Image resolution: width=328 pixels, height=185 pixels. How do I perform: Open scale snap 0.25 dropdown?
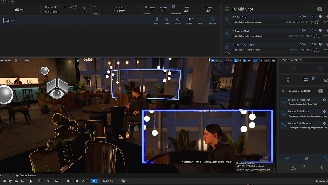click(260, 60)
